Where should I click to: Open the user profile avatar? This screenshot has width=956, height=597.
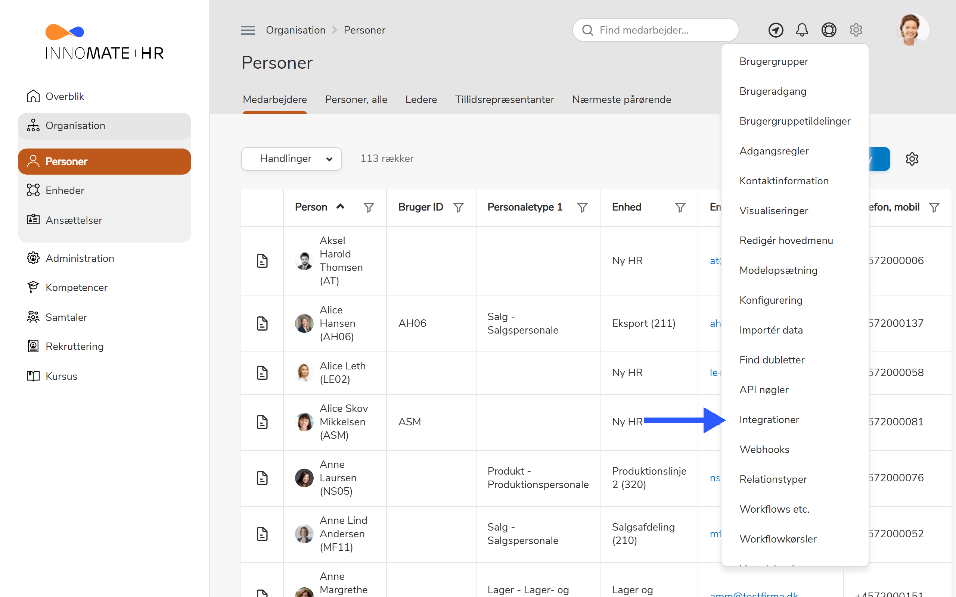point(912,30)
